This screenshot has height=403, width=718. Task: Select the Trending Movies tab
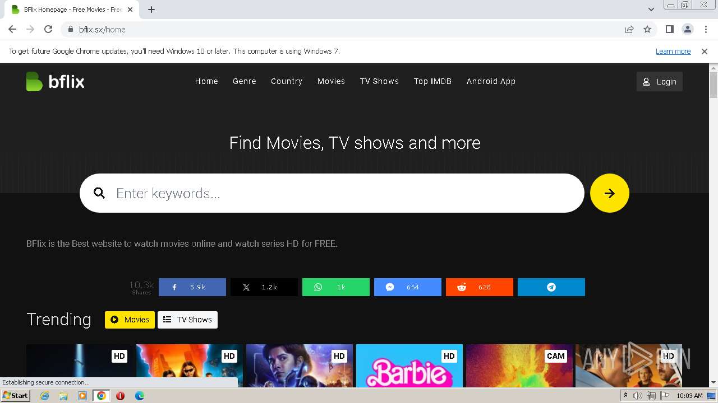(x=130, y=320)
